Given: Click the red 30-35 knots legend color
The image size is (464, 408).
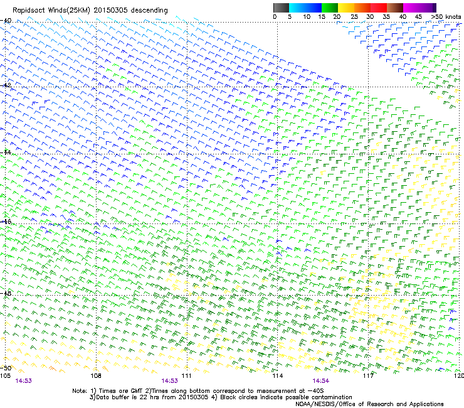Looking at the screenshot, I should pyautogui.click(x=379, y=8).
